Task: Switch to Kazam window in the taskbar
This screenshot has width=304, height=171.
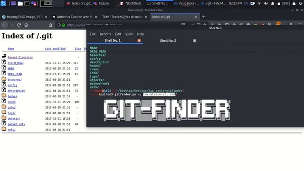Action: (x=101, y=3)
